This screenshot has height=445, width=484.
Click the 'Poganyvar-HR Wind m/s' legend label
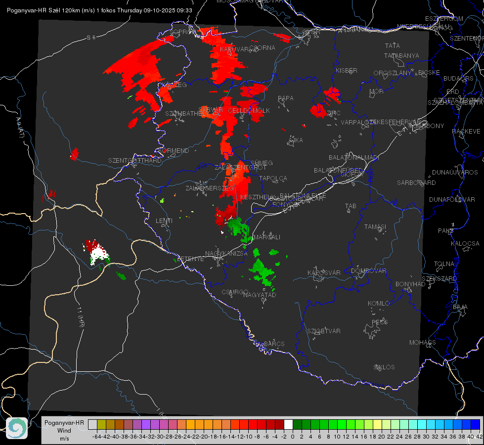(64, 431)
